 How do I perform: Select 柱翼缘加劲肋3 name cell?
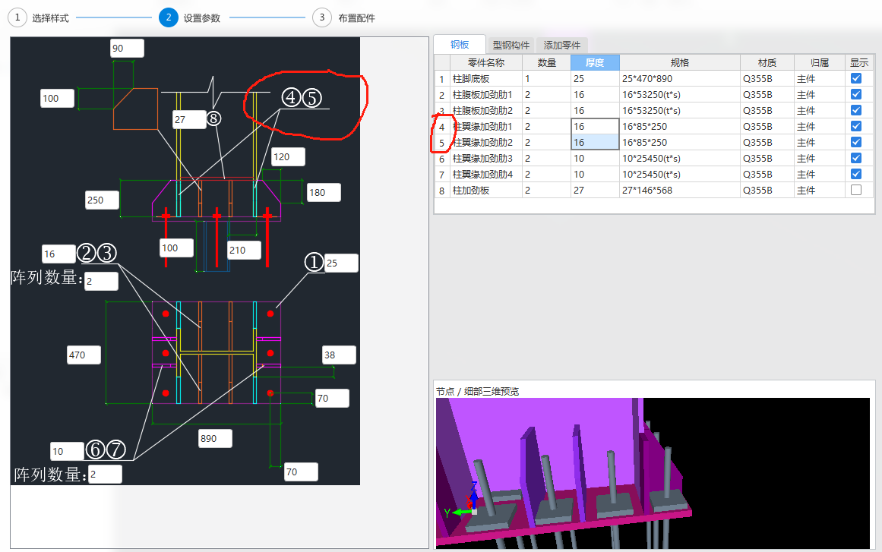[x=486, y=159]
